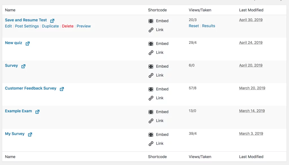
Task: Preview the Save and Resume Test quiz
Action: pos(84,26)
